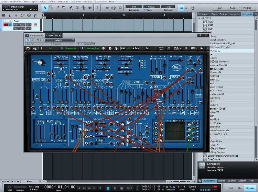The width and height of the screenshot is (258, 192).
Task: Add a new track with plus
Action: (x=16, y=15)
